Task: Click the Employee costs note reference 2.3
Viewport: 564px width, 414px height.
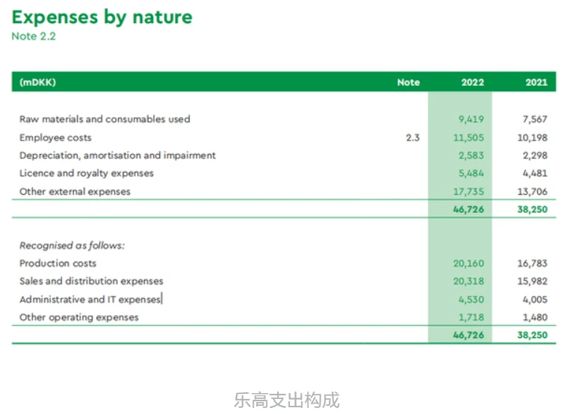Action: (412, 138)
